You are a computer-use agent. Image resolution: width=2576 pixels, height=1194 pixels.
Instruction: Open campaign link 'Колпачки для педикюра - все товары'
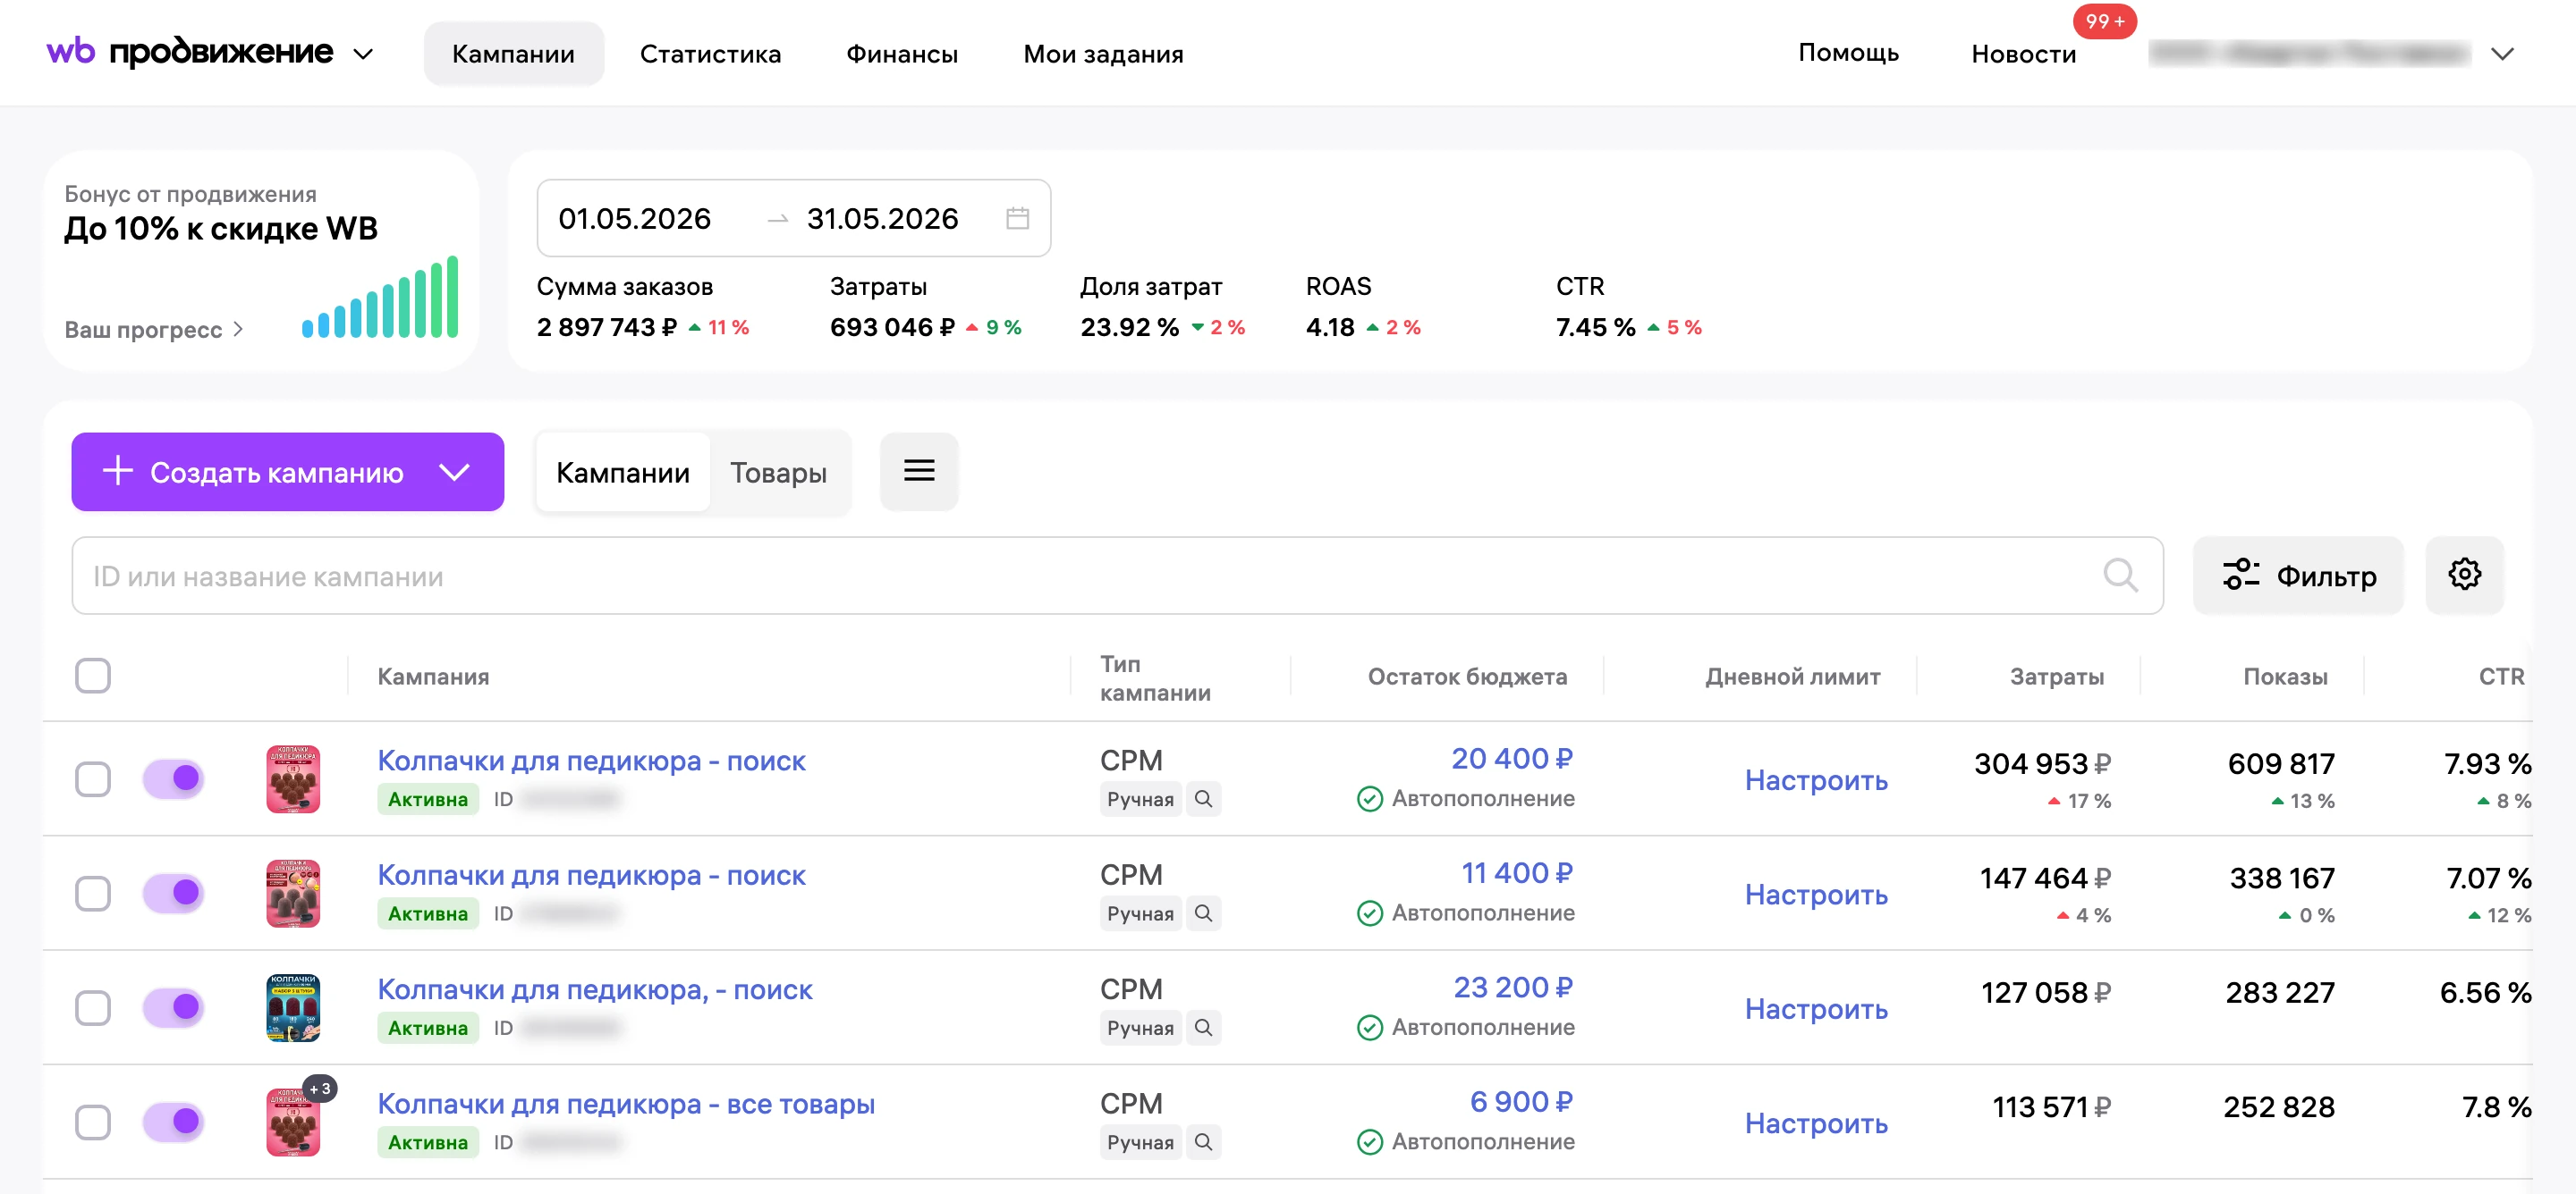626,1103
